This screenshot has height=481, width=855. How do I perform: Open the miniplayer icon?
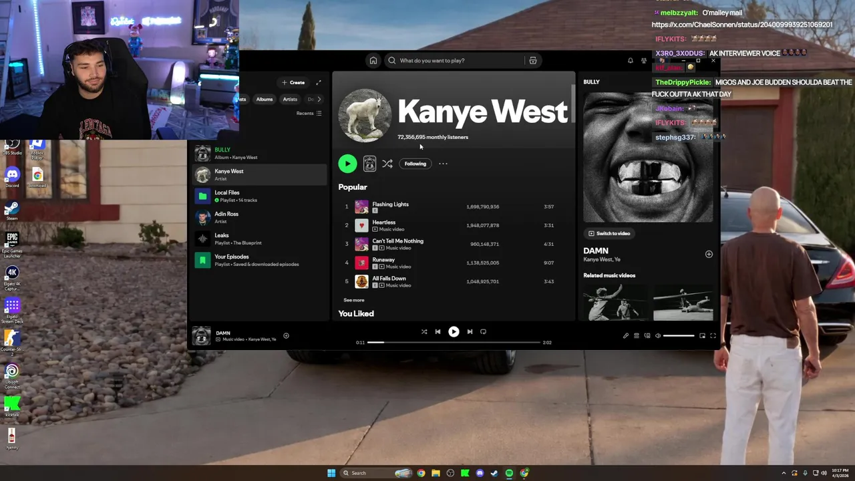pyautogui.click(x=702, y=335)
